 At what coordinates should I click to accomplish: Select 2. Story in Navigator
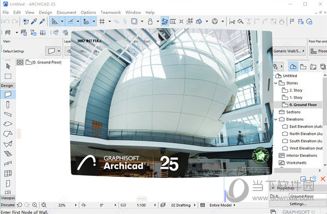296,90
